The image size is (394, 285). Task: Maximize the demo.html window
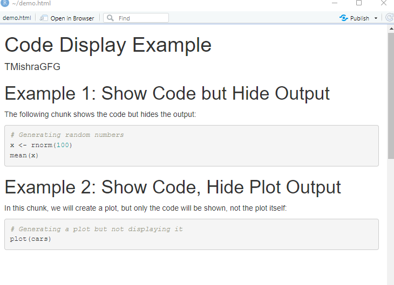click(359, 3)
